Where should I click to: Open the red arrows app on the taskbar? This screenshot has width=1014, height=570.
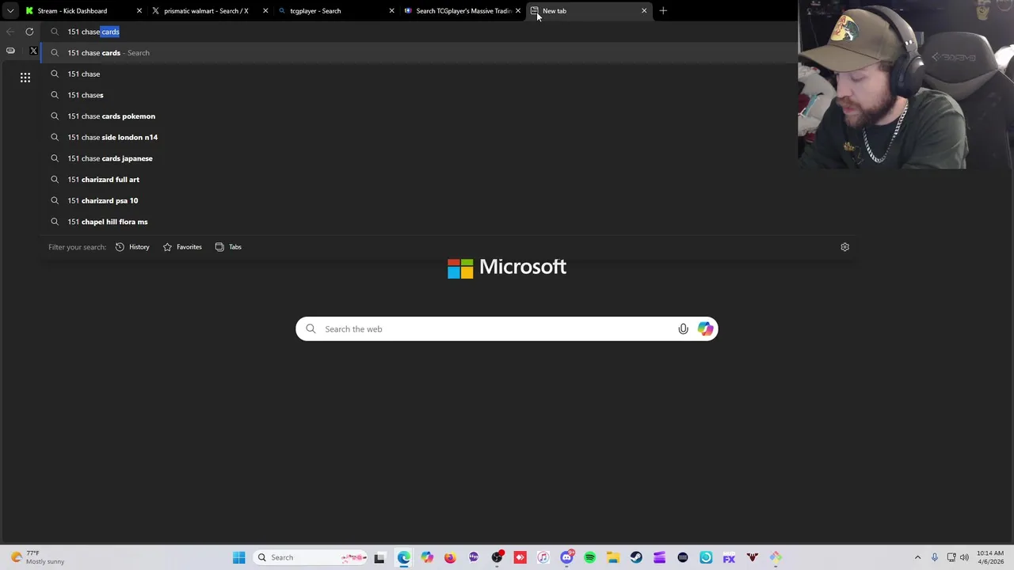pos(520,557)
